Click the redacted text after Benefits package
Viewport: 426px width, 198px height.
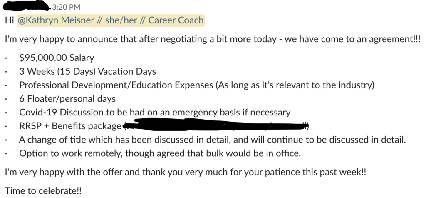tap(216, 125)
